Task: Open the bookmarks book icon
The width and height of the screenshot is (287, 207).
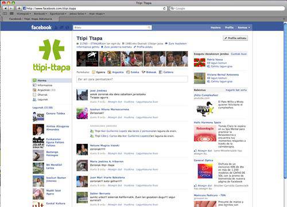Action: 5,14
